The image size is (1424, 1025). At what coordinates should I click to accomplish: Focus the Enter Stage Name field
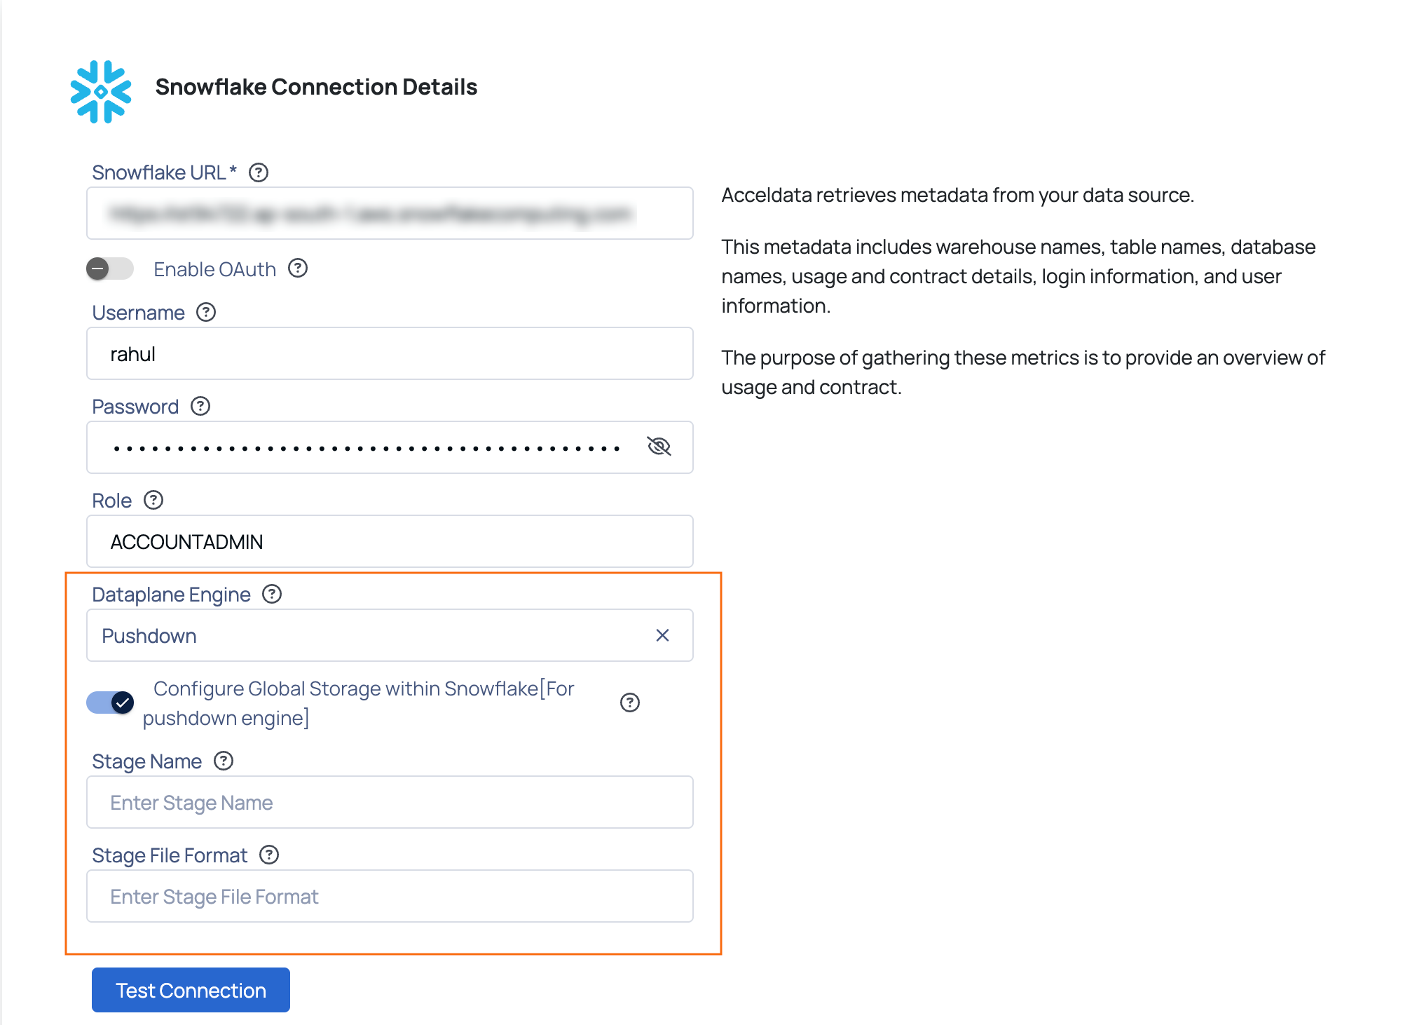[x=390, y=802]
